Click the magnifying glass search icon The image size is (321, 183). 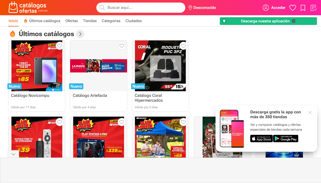click(x=102, y=8)
